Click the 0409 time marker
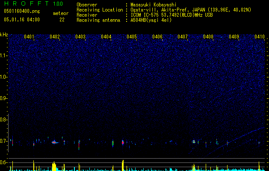This screenshot has width=269, height=171. (234, 37)
